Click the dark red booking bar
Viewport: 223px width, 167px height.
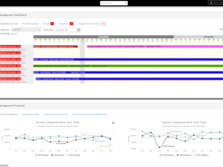(55, 46)
